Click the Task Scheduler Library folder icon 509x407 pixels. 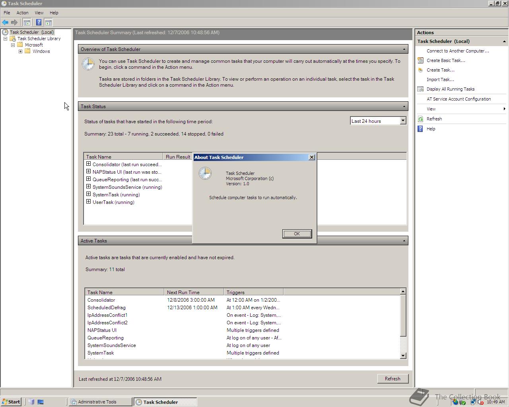[x=13, y=39]
